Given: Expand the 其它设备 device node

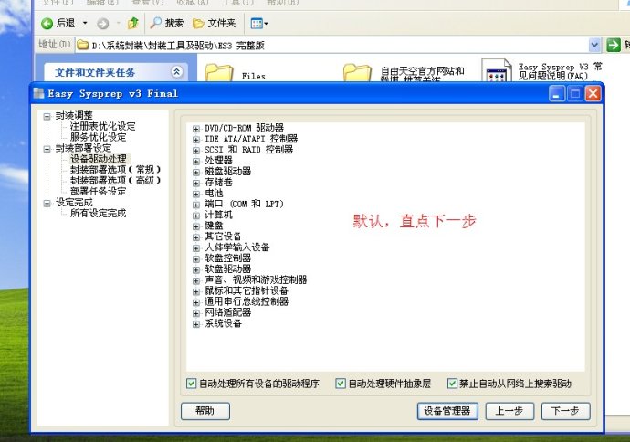Looking at the screenshot, I should (x=196, y=237).
